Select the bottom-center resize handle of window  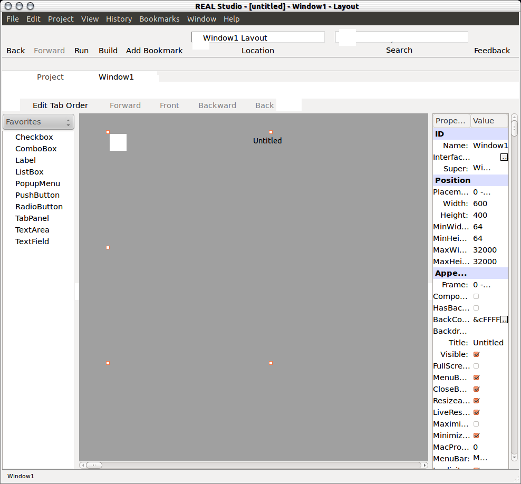point(271,363)
